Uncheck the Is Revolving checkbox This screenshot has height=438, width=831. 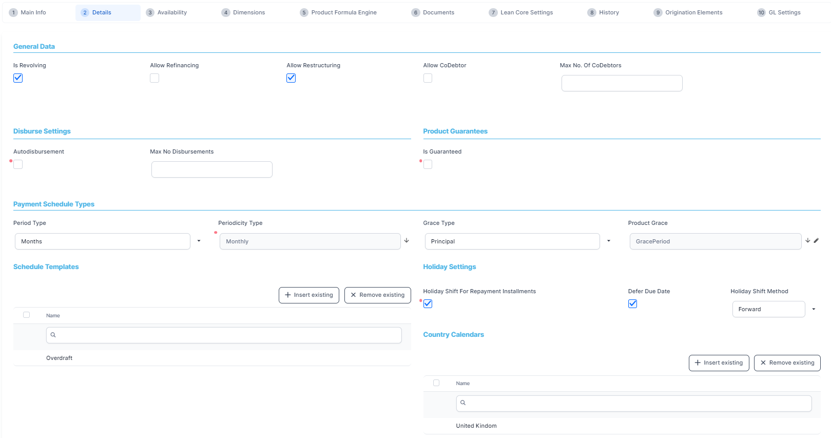point(18,78)
